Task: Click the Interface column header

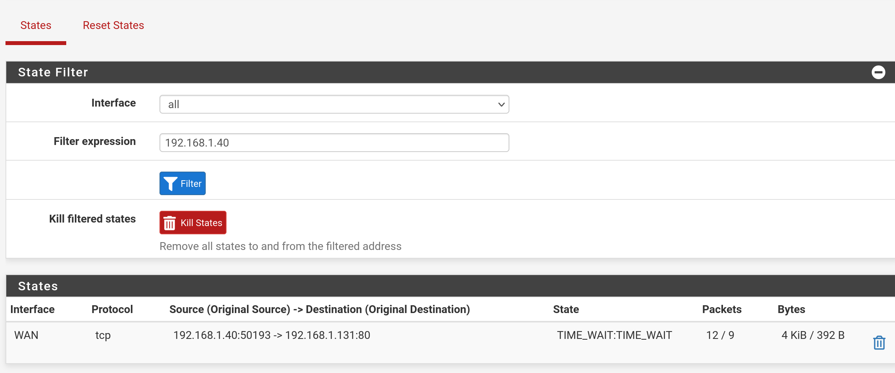Action: (33, 309)
